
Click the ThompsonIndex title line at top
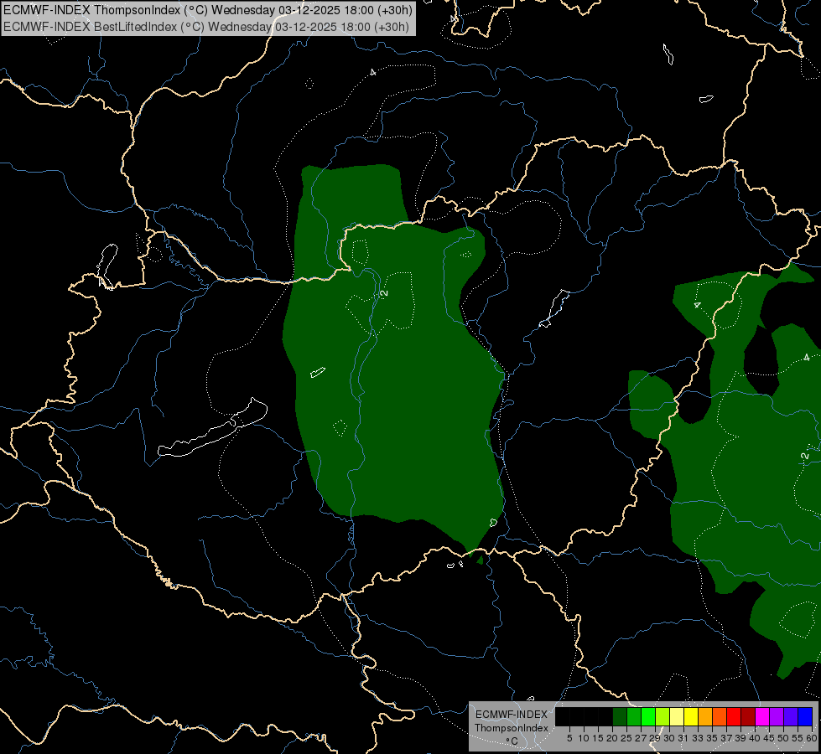coord(208,10)
